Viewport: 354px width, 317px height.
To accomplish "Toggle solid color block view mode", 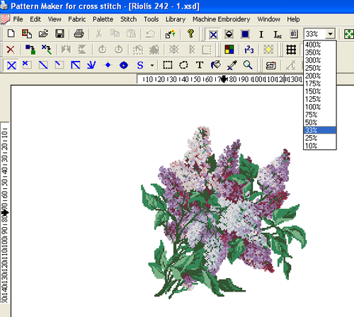I will pyautogui.click(x=245, y=35).
